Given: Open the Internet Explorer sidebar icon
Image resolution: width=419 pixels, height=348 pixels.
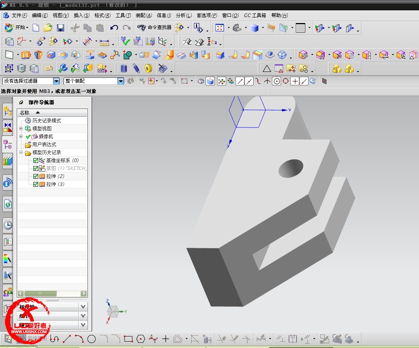Looking at the screenshot, I should (x=8, y=204).
